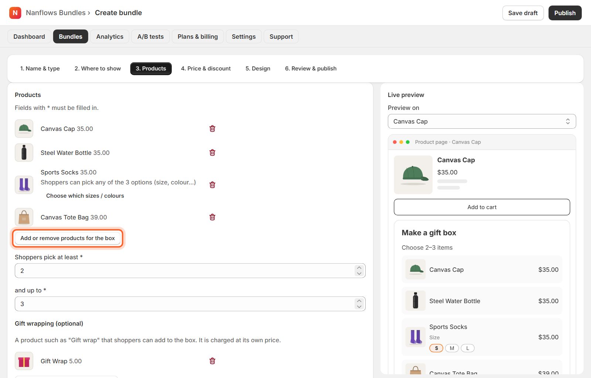Open step 5. Design

point(258,69)
